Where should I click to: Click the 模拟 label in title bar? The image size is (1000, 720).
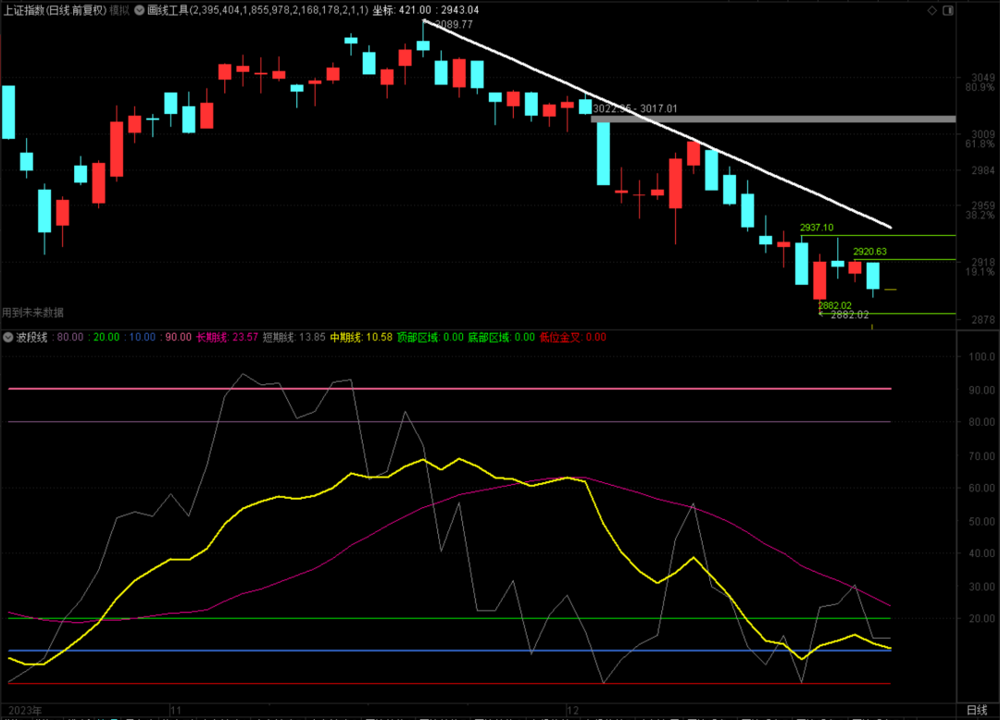119,10
